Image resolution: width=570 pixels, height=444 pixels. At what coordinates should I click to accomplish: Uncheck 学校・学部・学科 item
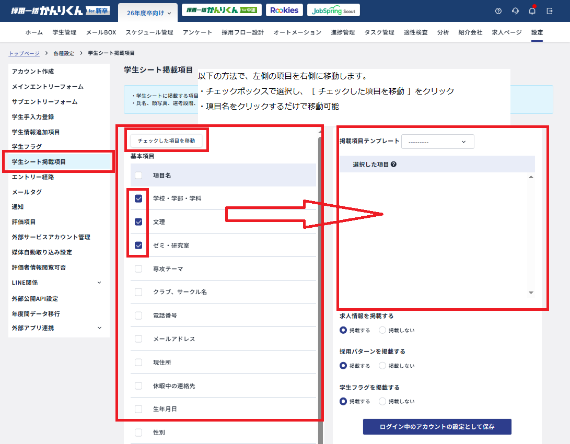(x=138, y=199)
